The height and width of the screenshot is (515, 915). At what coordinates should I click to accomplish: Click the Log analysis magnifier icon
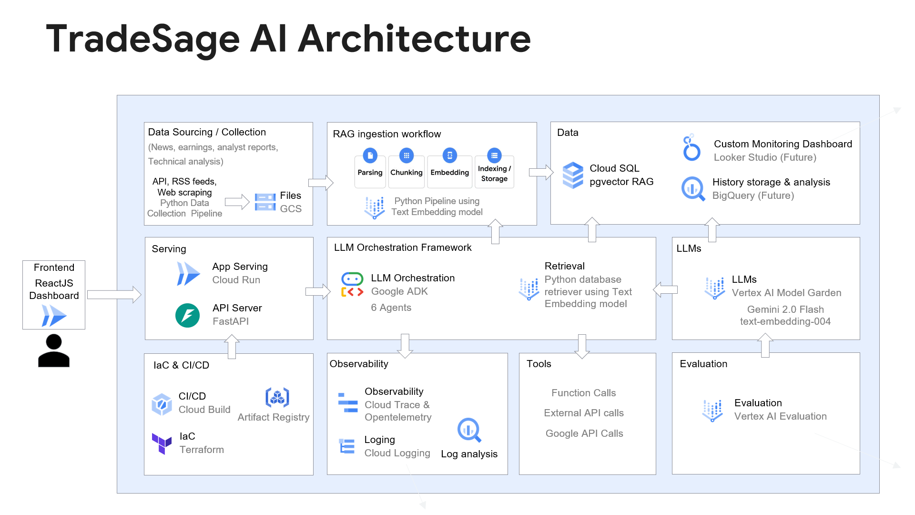point(469,430)
